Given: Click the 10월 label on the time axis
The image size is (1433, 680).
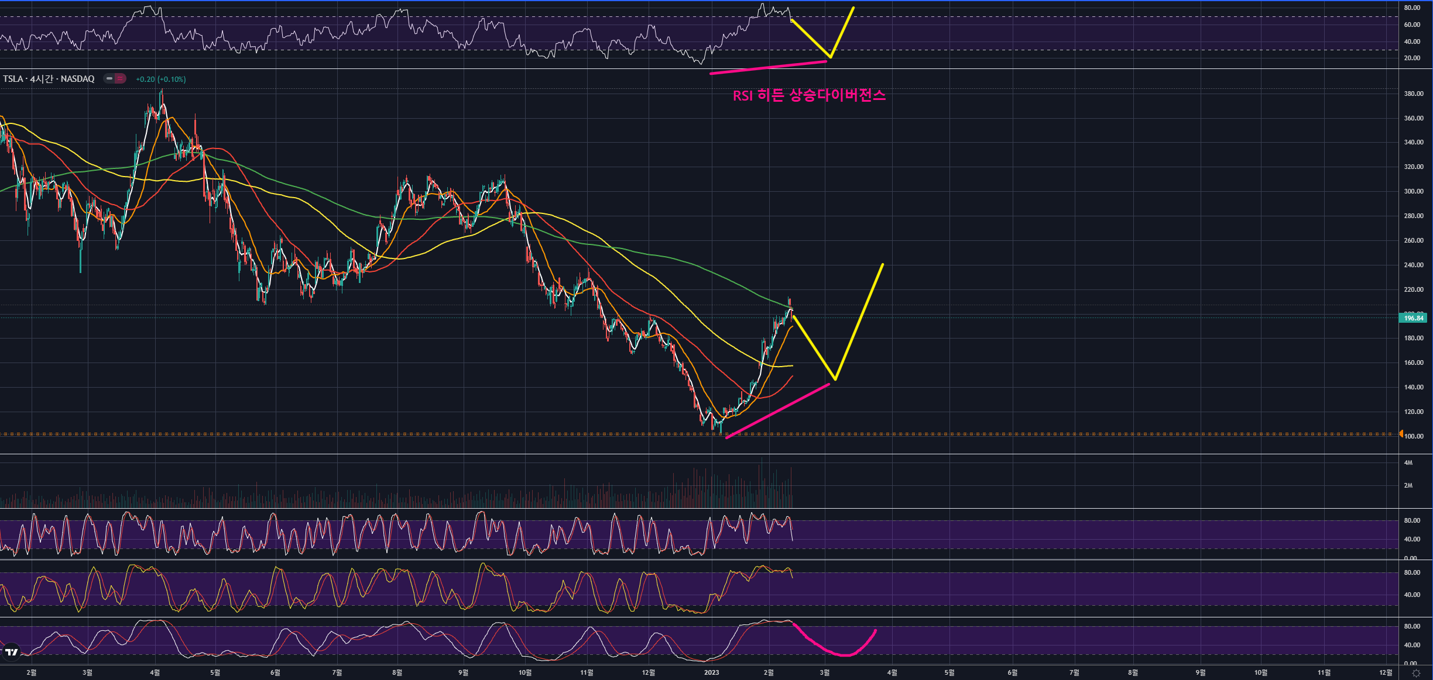Looking at the screenshot, I should click(x=525, y=672).
